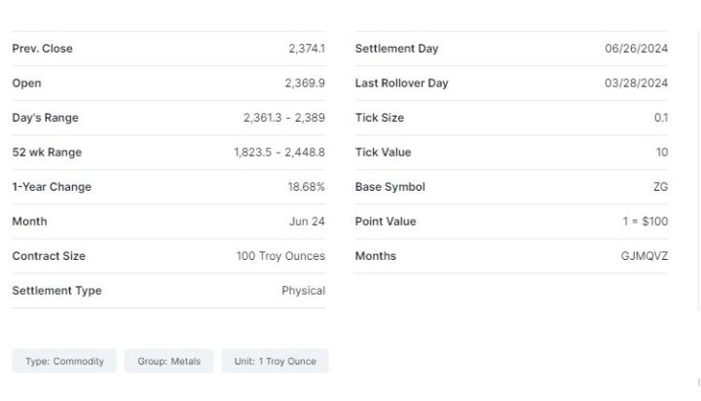Click the Type: Commodity tag
Screen dimensions: 701x401
64,361
